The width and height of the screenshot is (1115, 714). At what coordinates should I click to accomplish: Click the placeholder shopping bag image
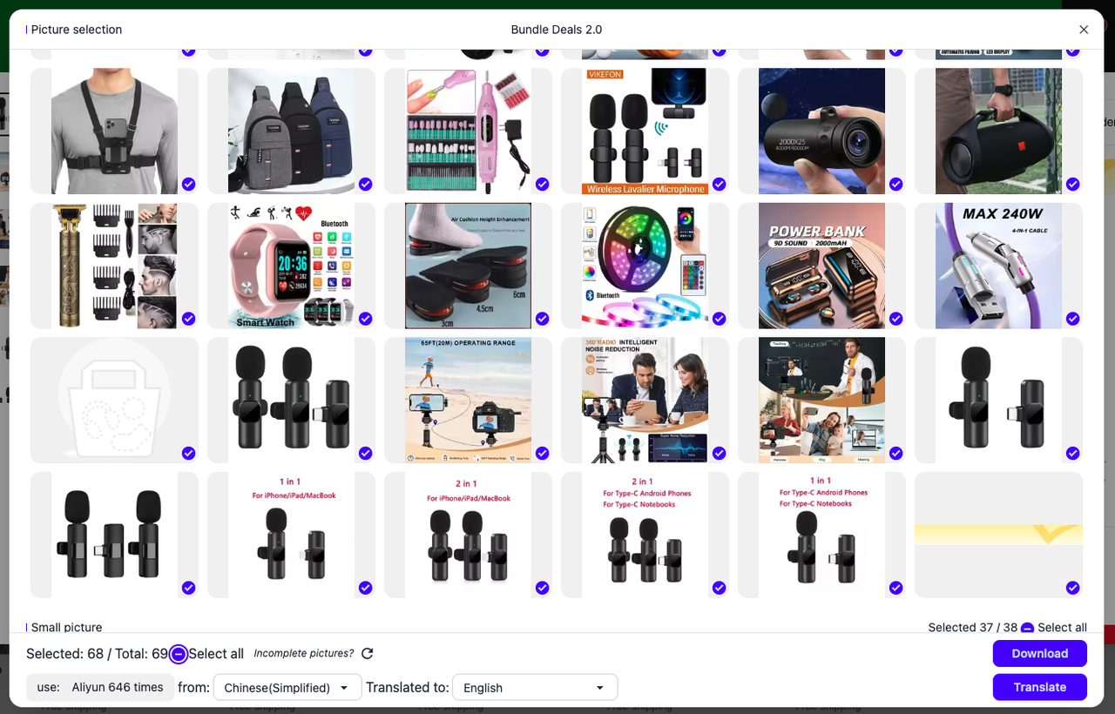[x=114, y=401]
